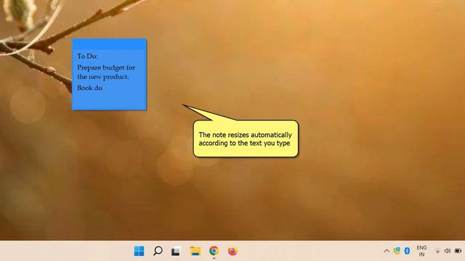The height and width of the screenshot is (261, 465).
Task: Open the Windows Start menu
Action: (139, 251)
